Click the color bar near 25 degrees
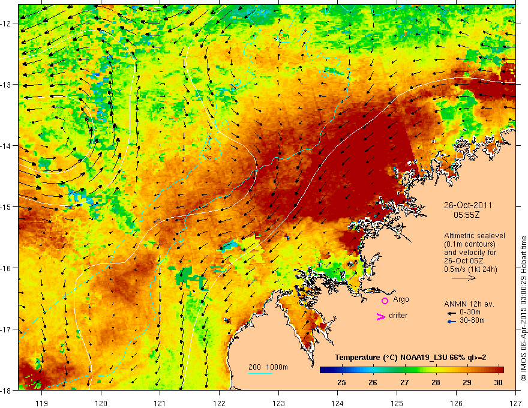 (x=342, y=370)
